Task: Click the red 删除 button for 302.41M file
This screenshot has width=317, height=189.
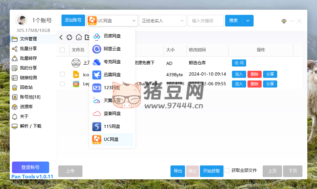Action: 254,84
